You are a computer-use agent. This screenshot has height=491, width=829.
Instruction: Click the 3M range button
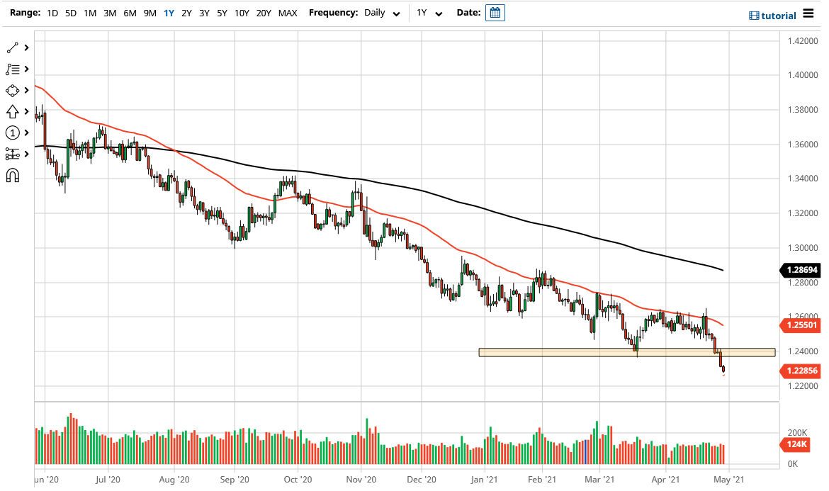click(110, 13)
